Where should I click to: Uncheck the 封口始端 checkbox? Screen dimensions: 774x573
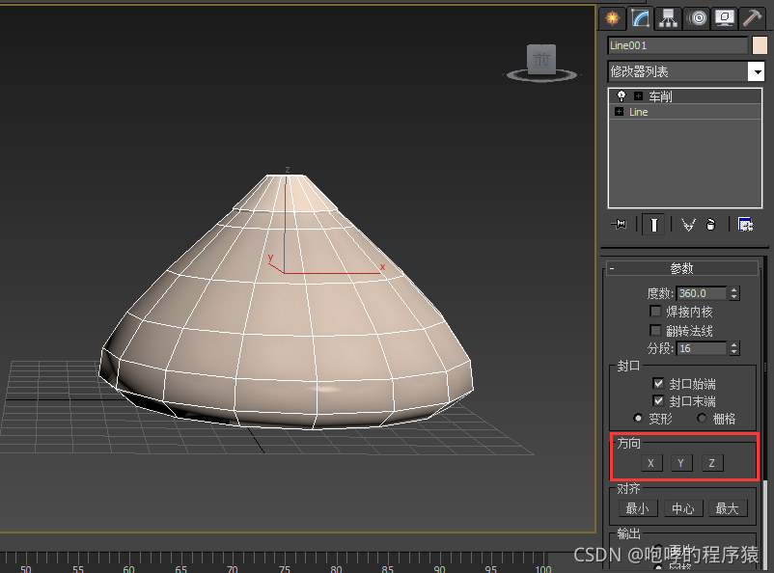coord(658,383)
